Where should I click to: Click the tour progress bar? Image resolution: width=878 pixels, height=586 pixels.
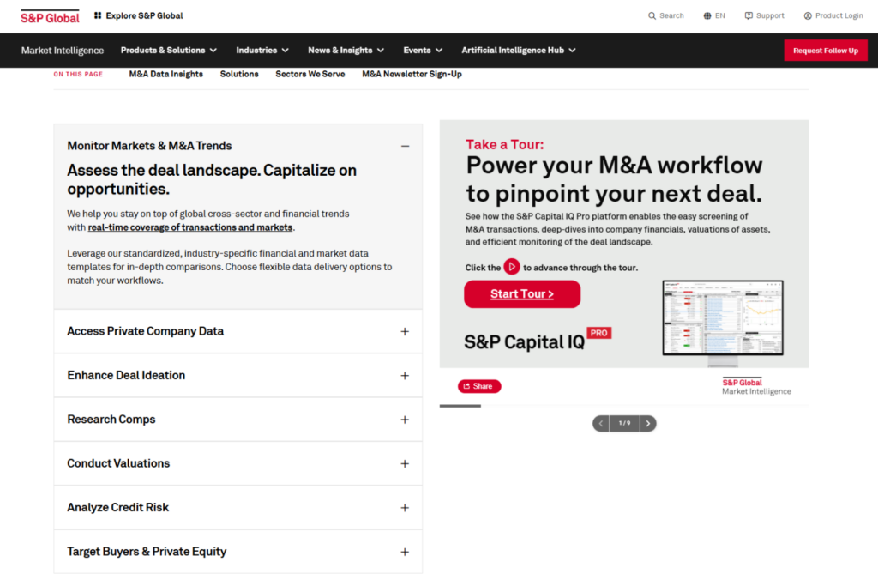pyautogui.click(x=624, y=406)
